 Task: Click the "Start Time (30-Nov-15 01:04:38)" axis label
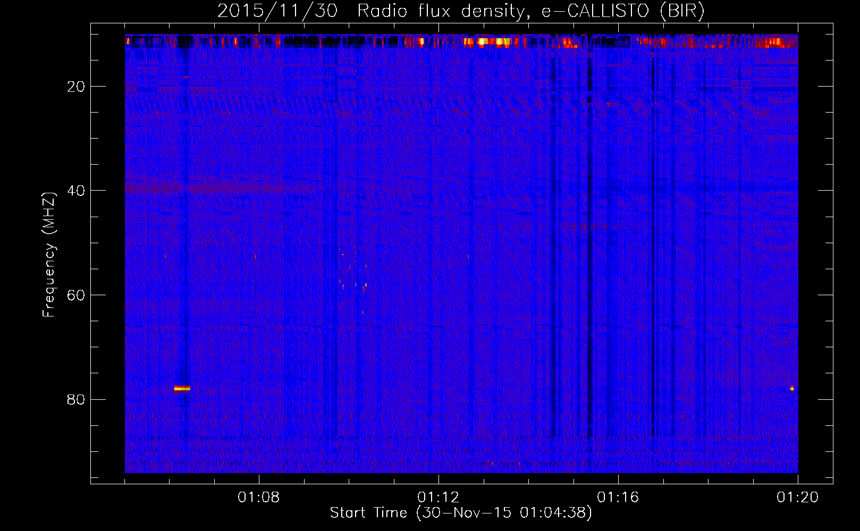coord(461,513)
